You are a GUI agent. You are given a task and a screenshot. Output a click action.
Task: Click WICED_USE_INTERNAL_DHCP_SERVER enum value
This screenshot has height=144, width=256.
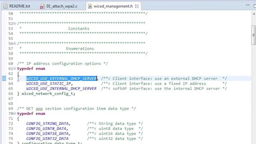pyautogui.click(x=61, y=89)
